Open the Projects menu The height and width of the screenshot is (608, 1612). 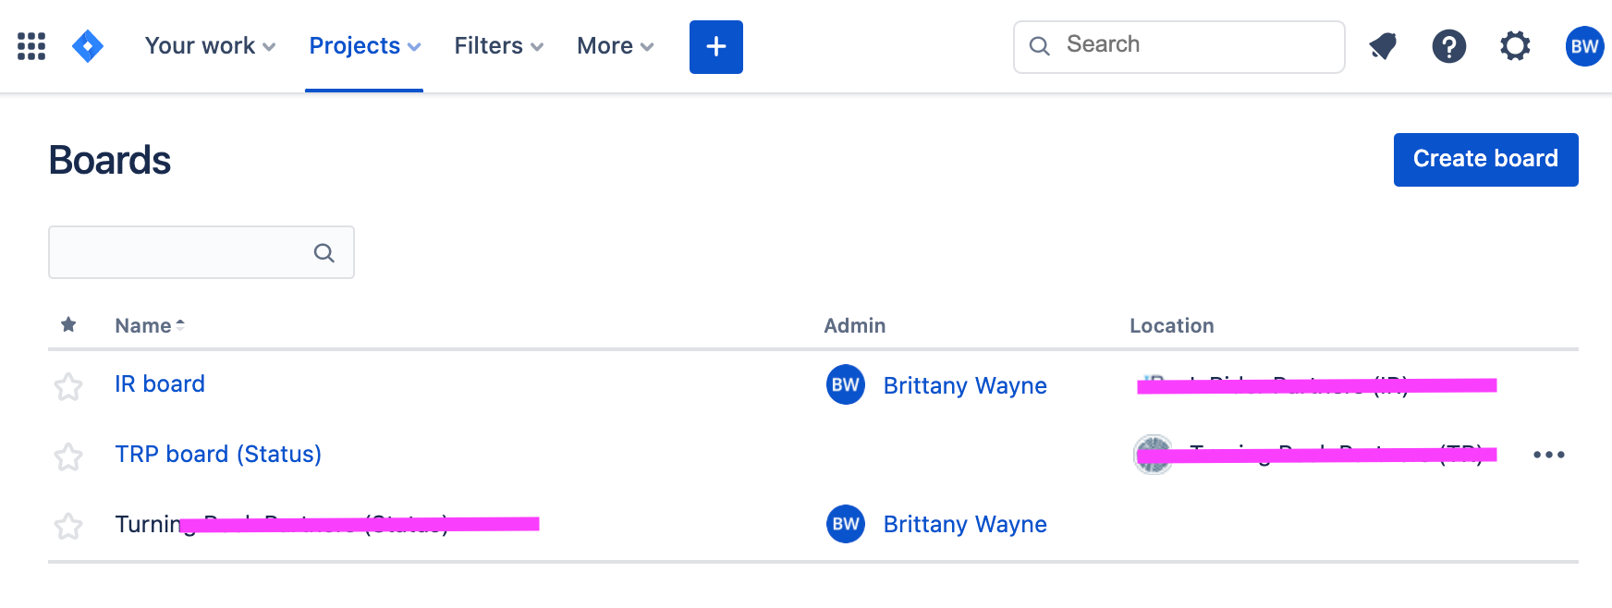[364, 46]
